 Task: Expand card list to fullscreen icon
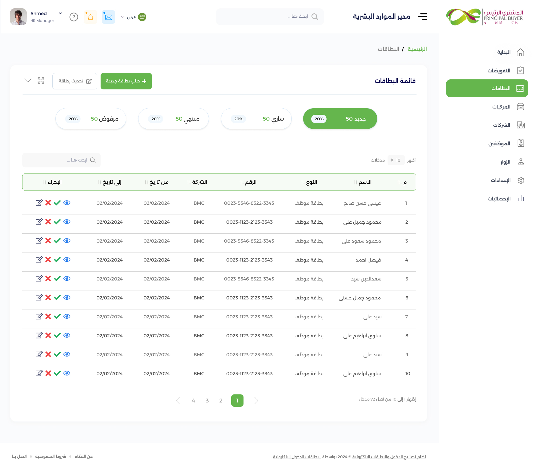(41, 80)
